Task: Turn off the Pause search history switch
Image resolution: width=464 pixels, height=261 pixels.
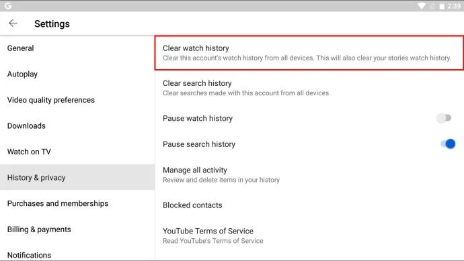Action: tap(448, 144)
